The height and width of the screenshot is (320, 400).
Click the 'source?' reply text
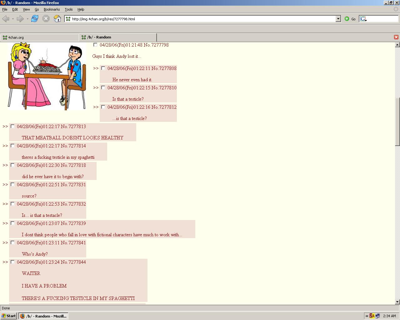pos(29,196)
